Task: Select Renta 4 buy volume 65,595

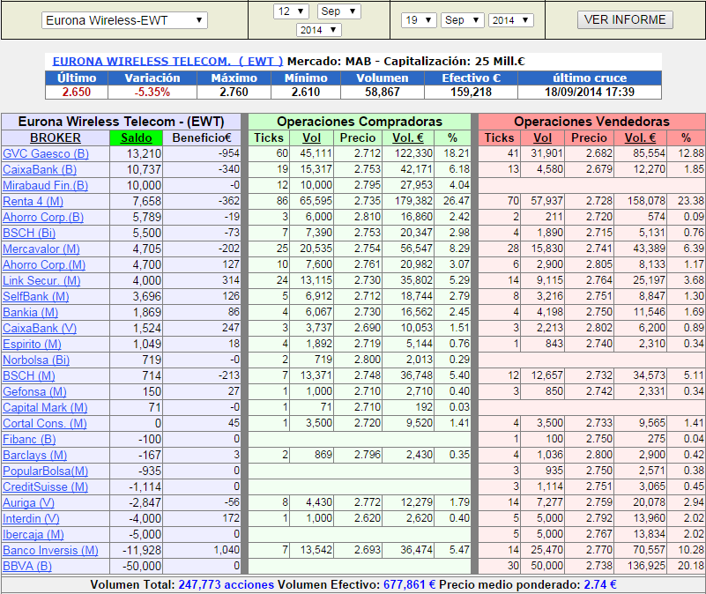Action: point(316,201)
